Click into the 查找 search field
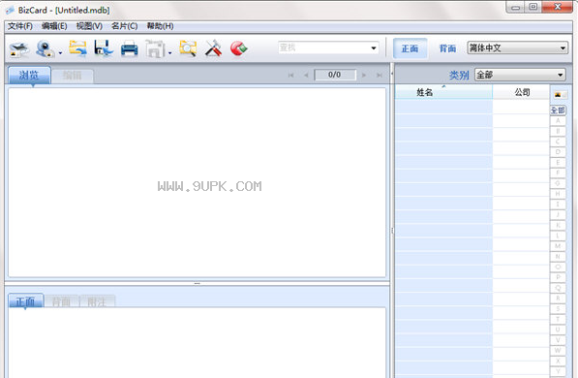The width and height of the screenshot is (578, 378). [323, 47]
